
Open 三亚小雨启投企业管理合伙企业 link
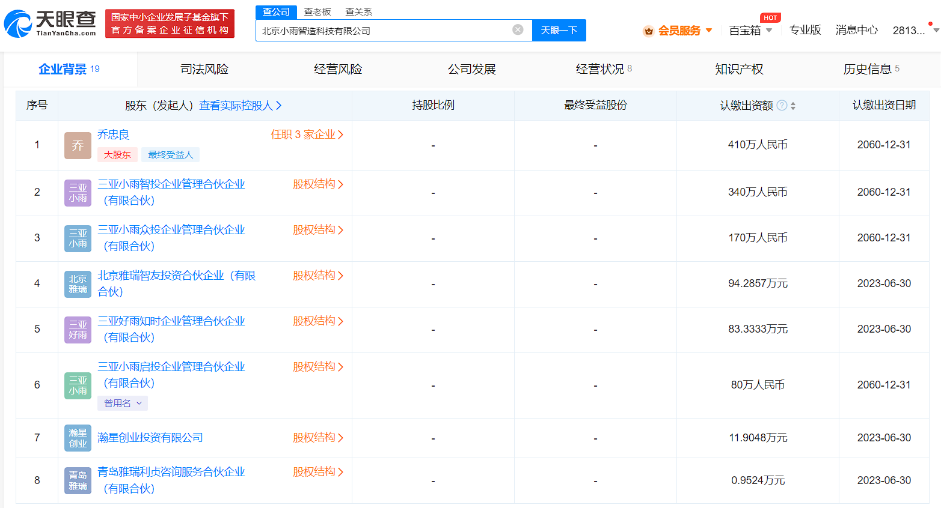171,375
